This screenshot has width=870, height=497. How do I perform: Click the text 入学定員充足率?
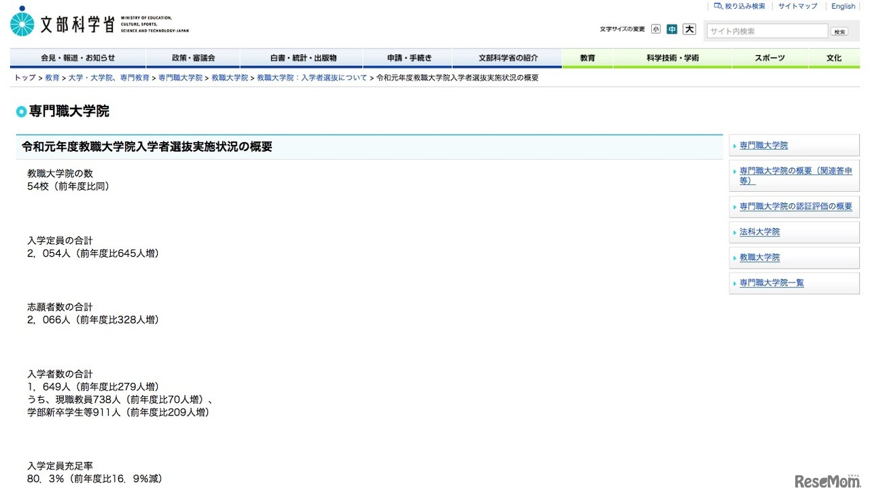click(x=60, y=466)
